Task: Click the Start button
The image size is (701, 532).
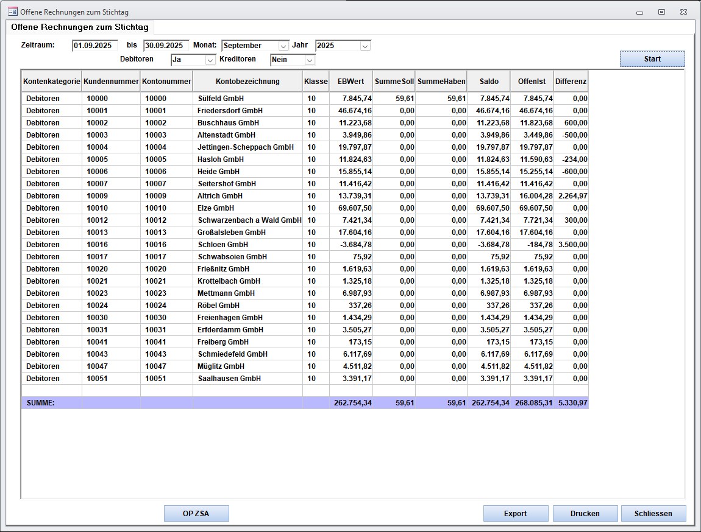Action: click(652, 59)
